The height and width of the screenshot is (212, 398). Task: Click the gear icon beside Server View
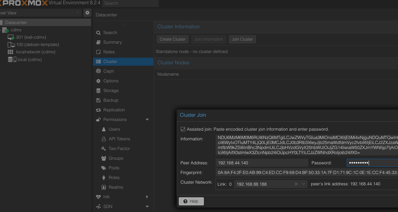point(87,13)
